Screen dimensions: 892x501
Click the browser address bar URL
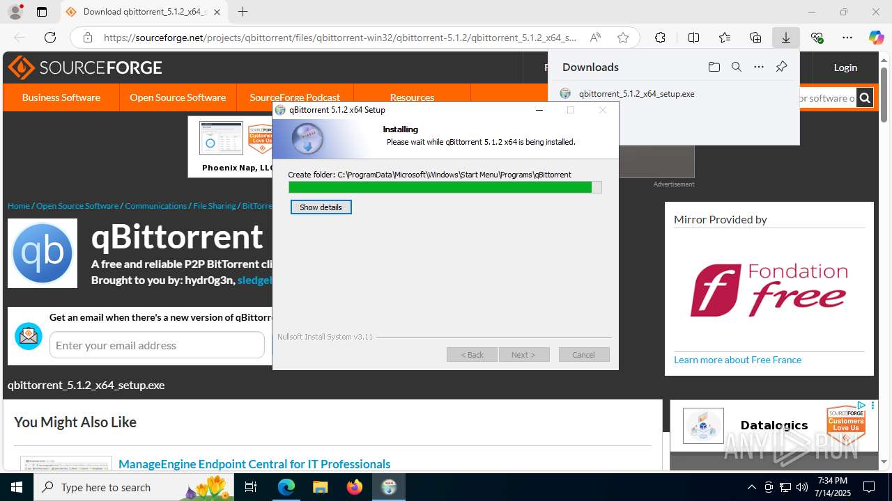340,38
